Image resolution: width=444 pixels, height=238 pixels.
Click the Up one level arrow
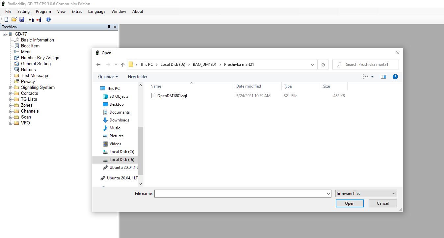coord(123,65)
